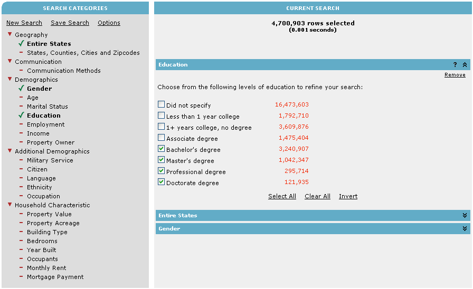473x289 pixels.
Task: Click the red dash beside Property Value
Action: point(21,214)
